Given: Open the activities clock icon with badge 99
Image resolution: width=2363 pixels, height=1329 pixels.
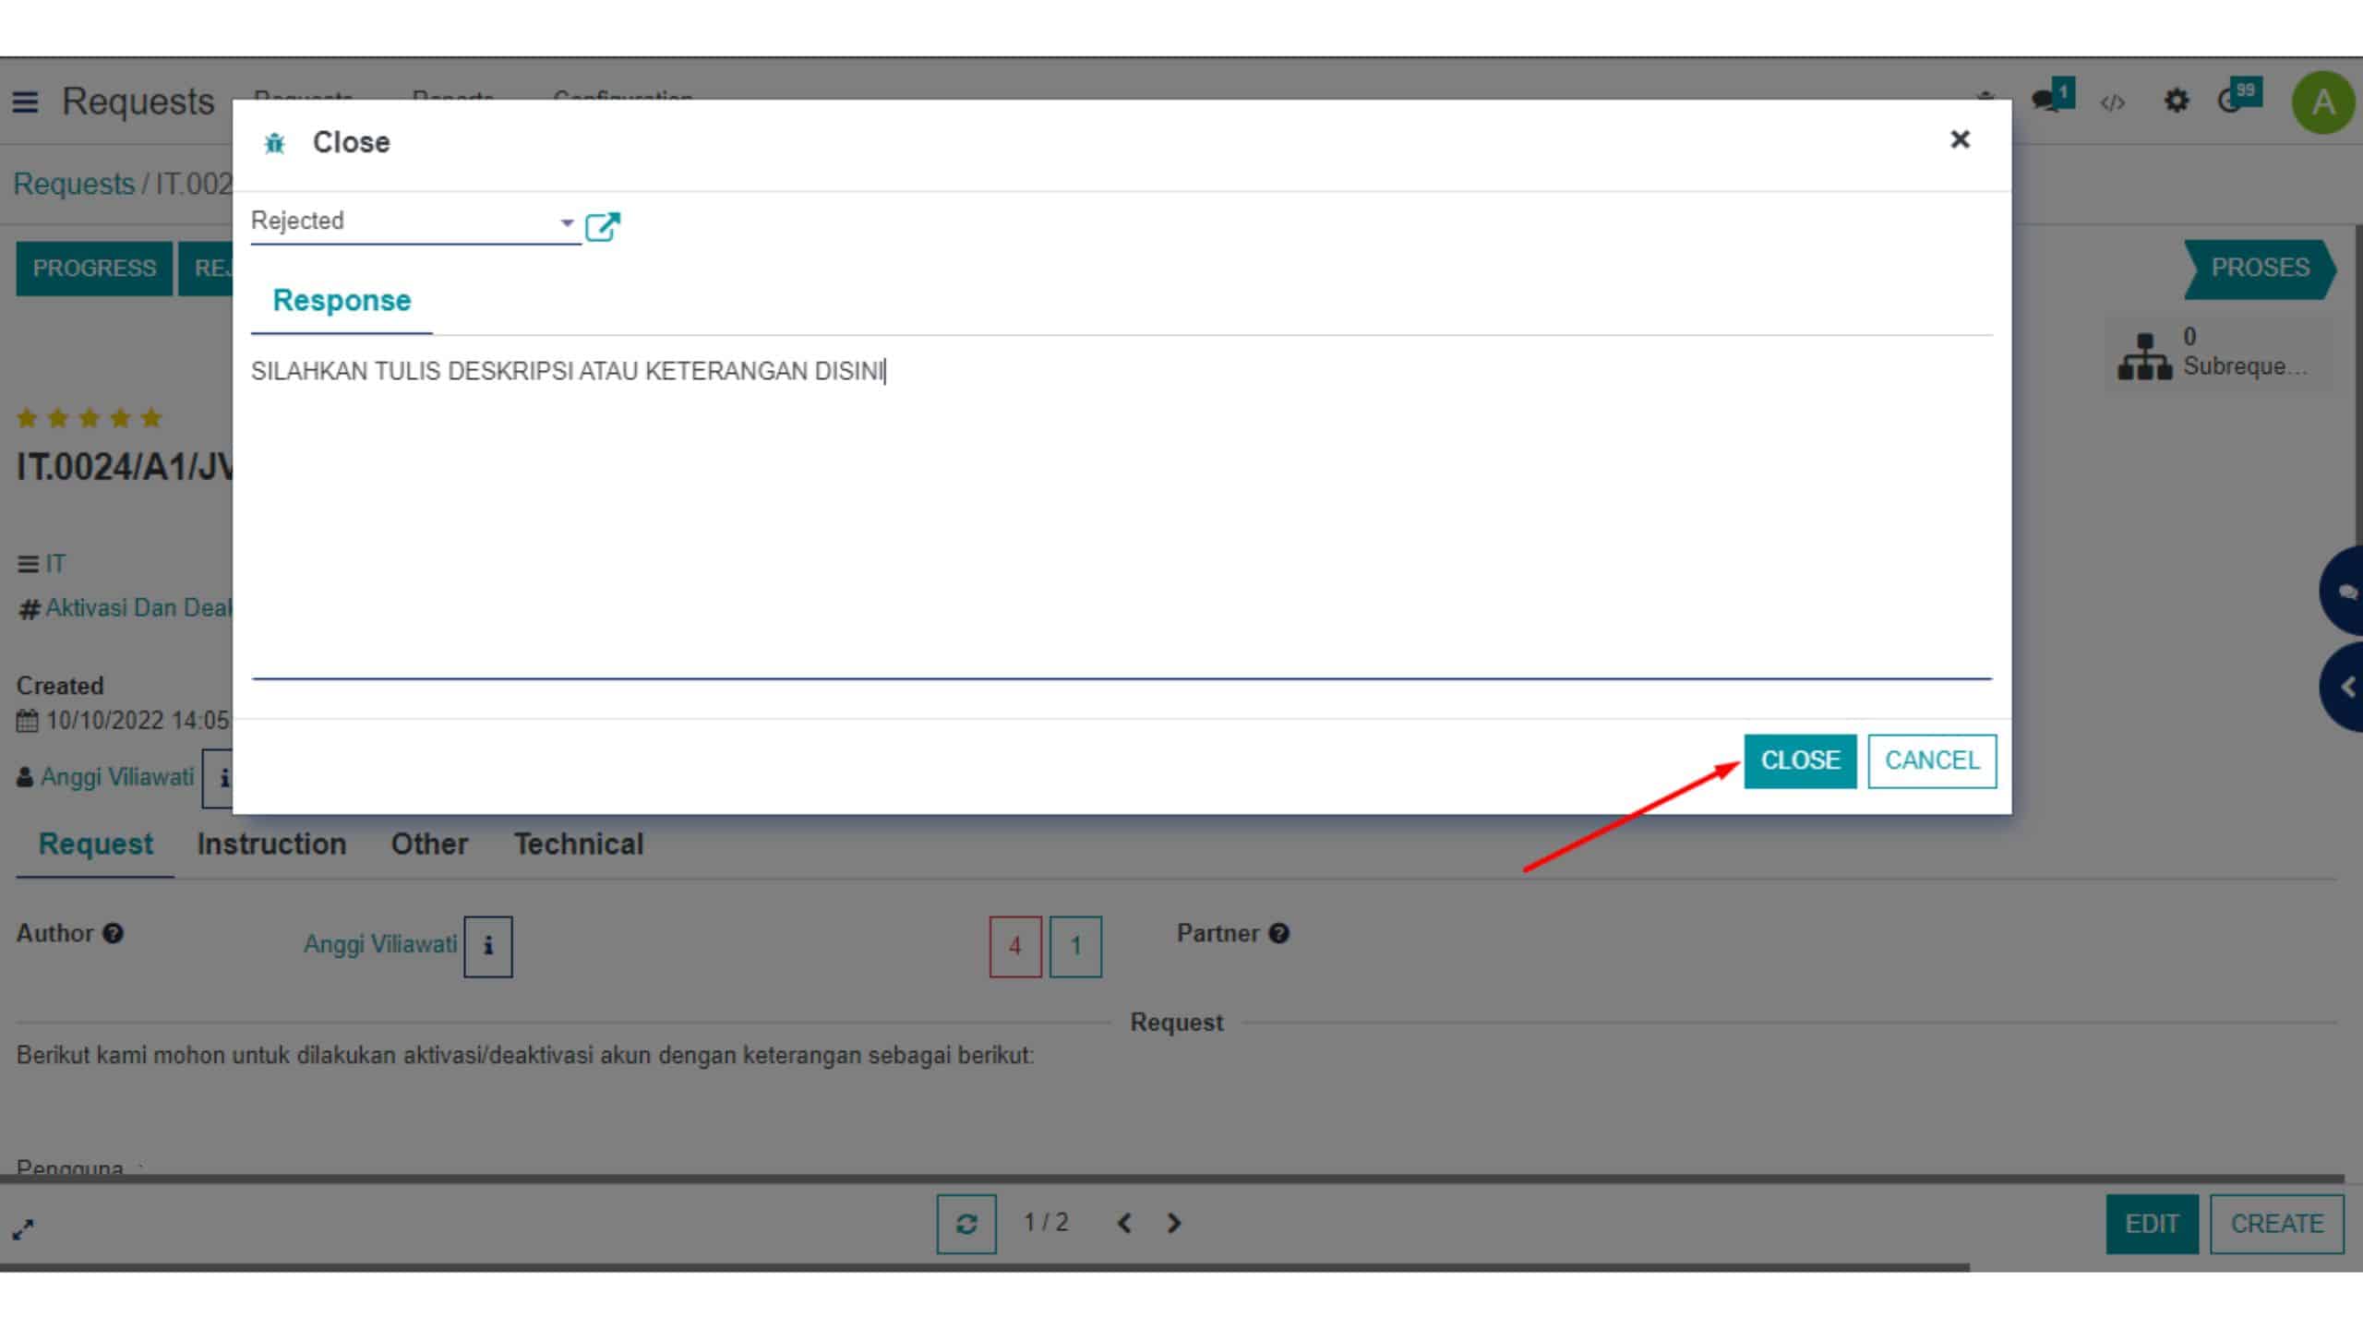Looking at the screenshot, I should click(2239, 97).
